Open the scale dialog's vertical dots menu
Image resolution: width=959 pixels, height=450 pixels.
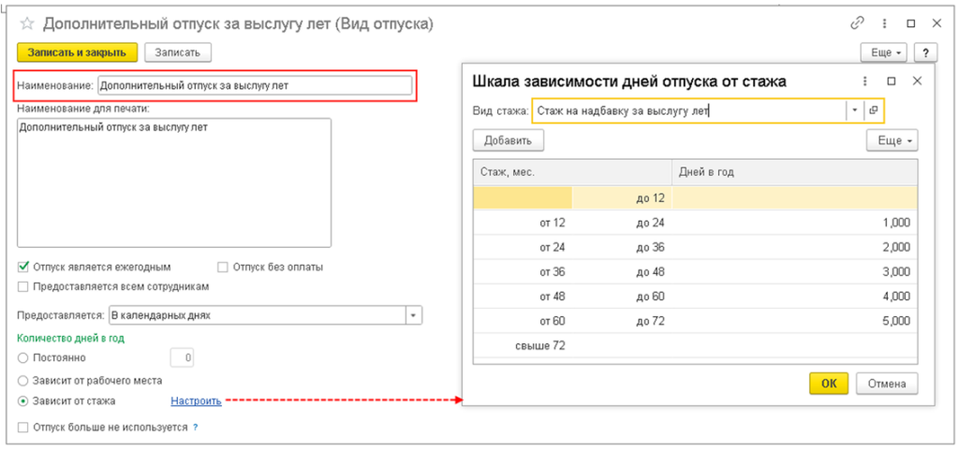865,81
